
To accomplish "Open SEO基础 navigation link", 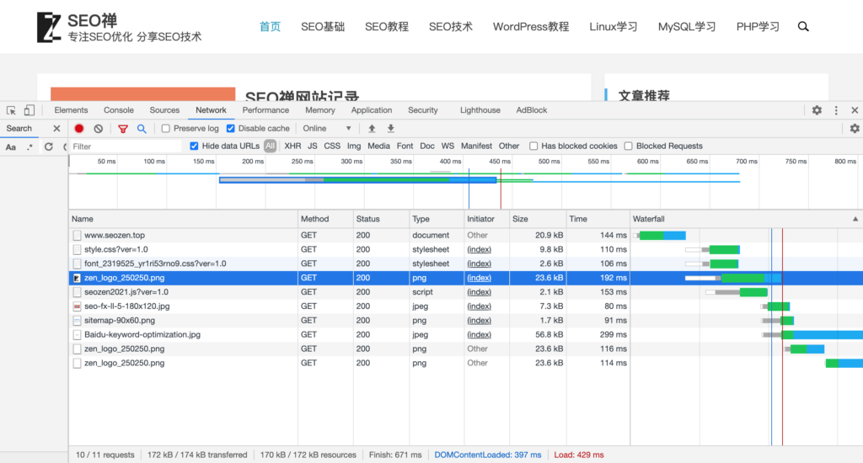I will coord(323,26).
